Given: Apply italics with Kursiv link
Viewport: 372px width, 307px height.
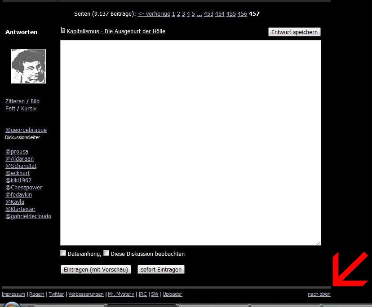Looking at the screenshot, I should (29, 108).
